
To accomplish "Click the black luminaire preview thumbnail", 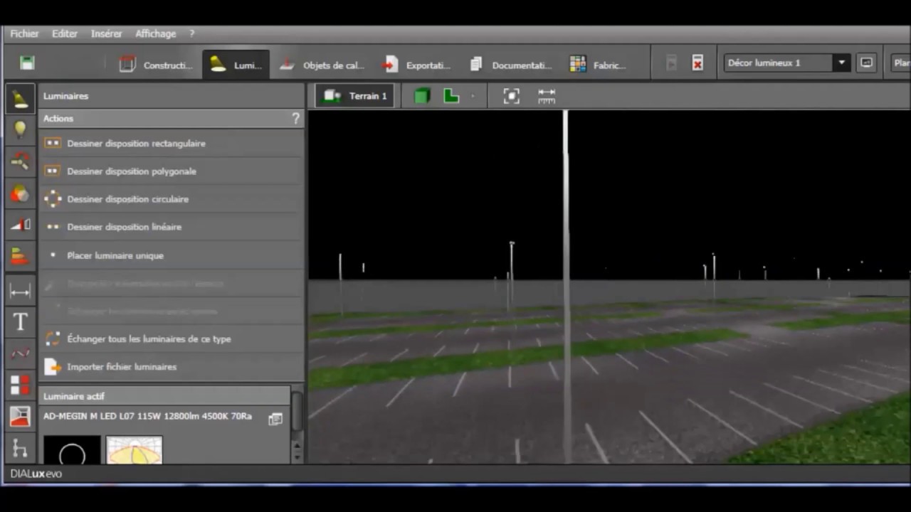I will [x=72, y=450].
